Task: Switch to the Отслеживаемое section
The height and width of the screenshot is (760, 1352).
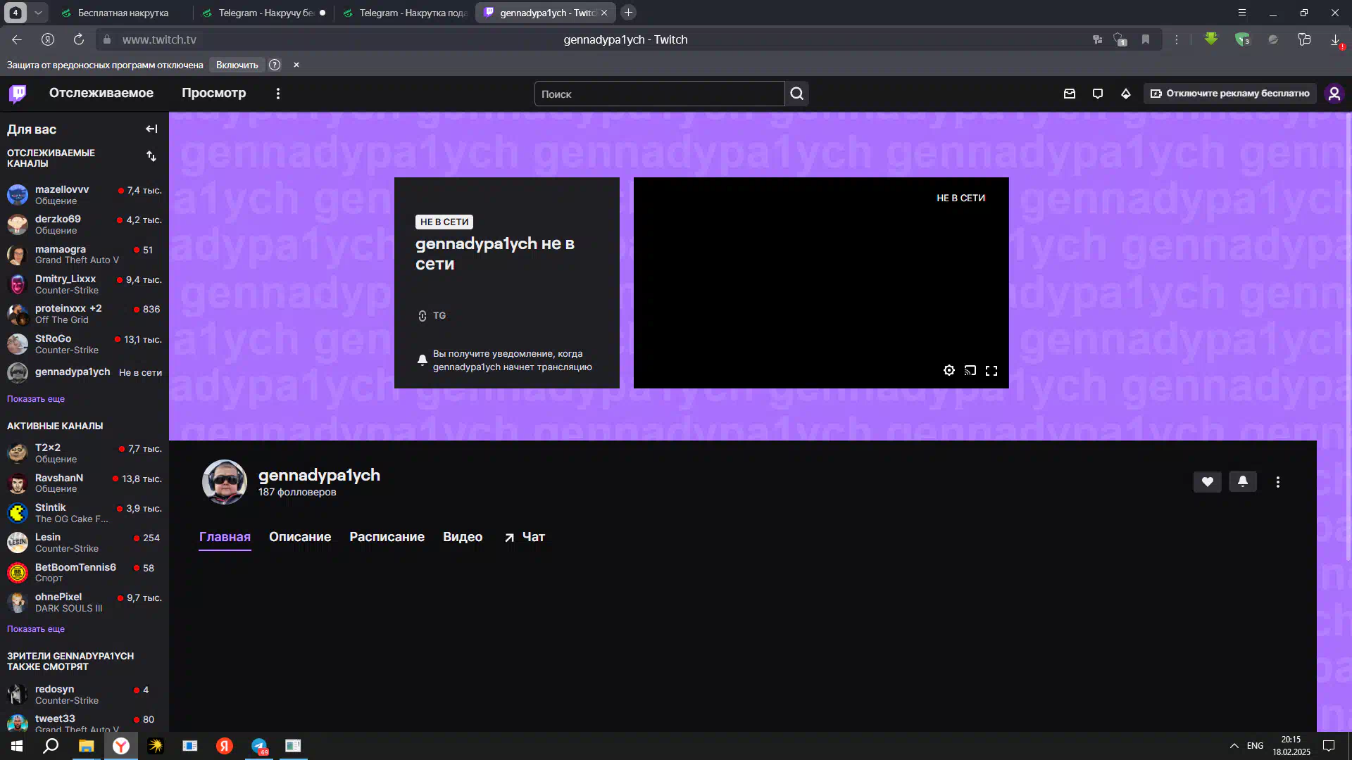Action: tap(101, 93)
